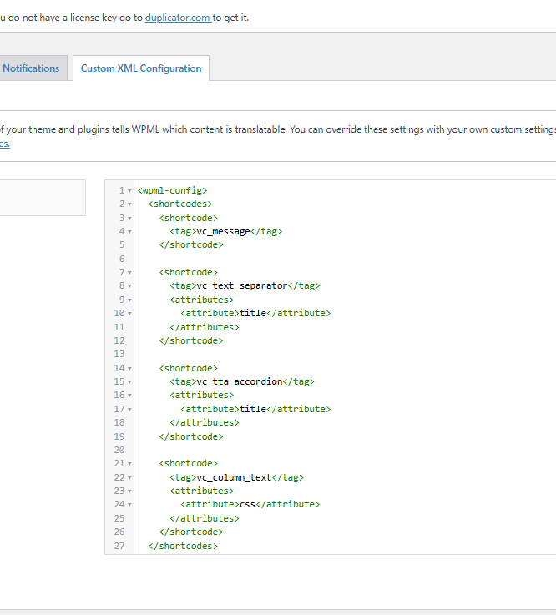Fold the first shortcode block on line 3
556x615 pixels.
129,218
